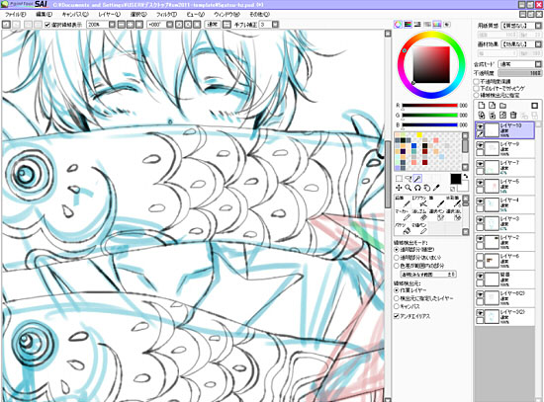Viewport: 544px width, 402px height.
Task: Choose the バケツ bucket fill tool
Action: click(403, 229)
